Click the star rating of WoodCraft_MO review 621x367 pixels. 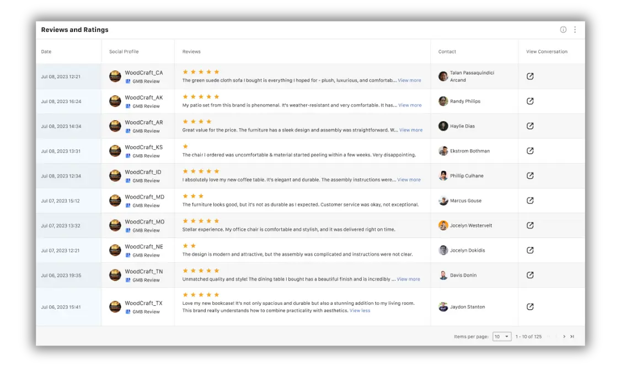coord(201,221)
